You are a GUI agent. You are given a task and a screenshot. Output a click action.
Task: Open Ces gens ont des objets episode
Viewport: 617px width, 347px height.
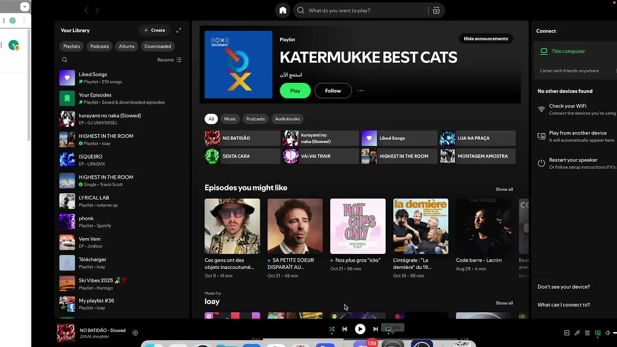pyautogui.click(x=232, y=239)
